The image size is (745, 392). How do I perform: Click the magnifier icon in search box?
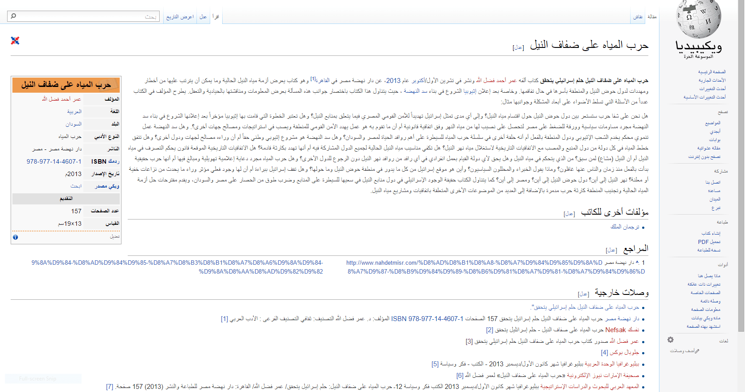click(x=13, y=16)
